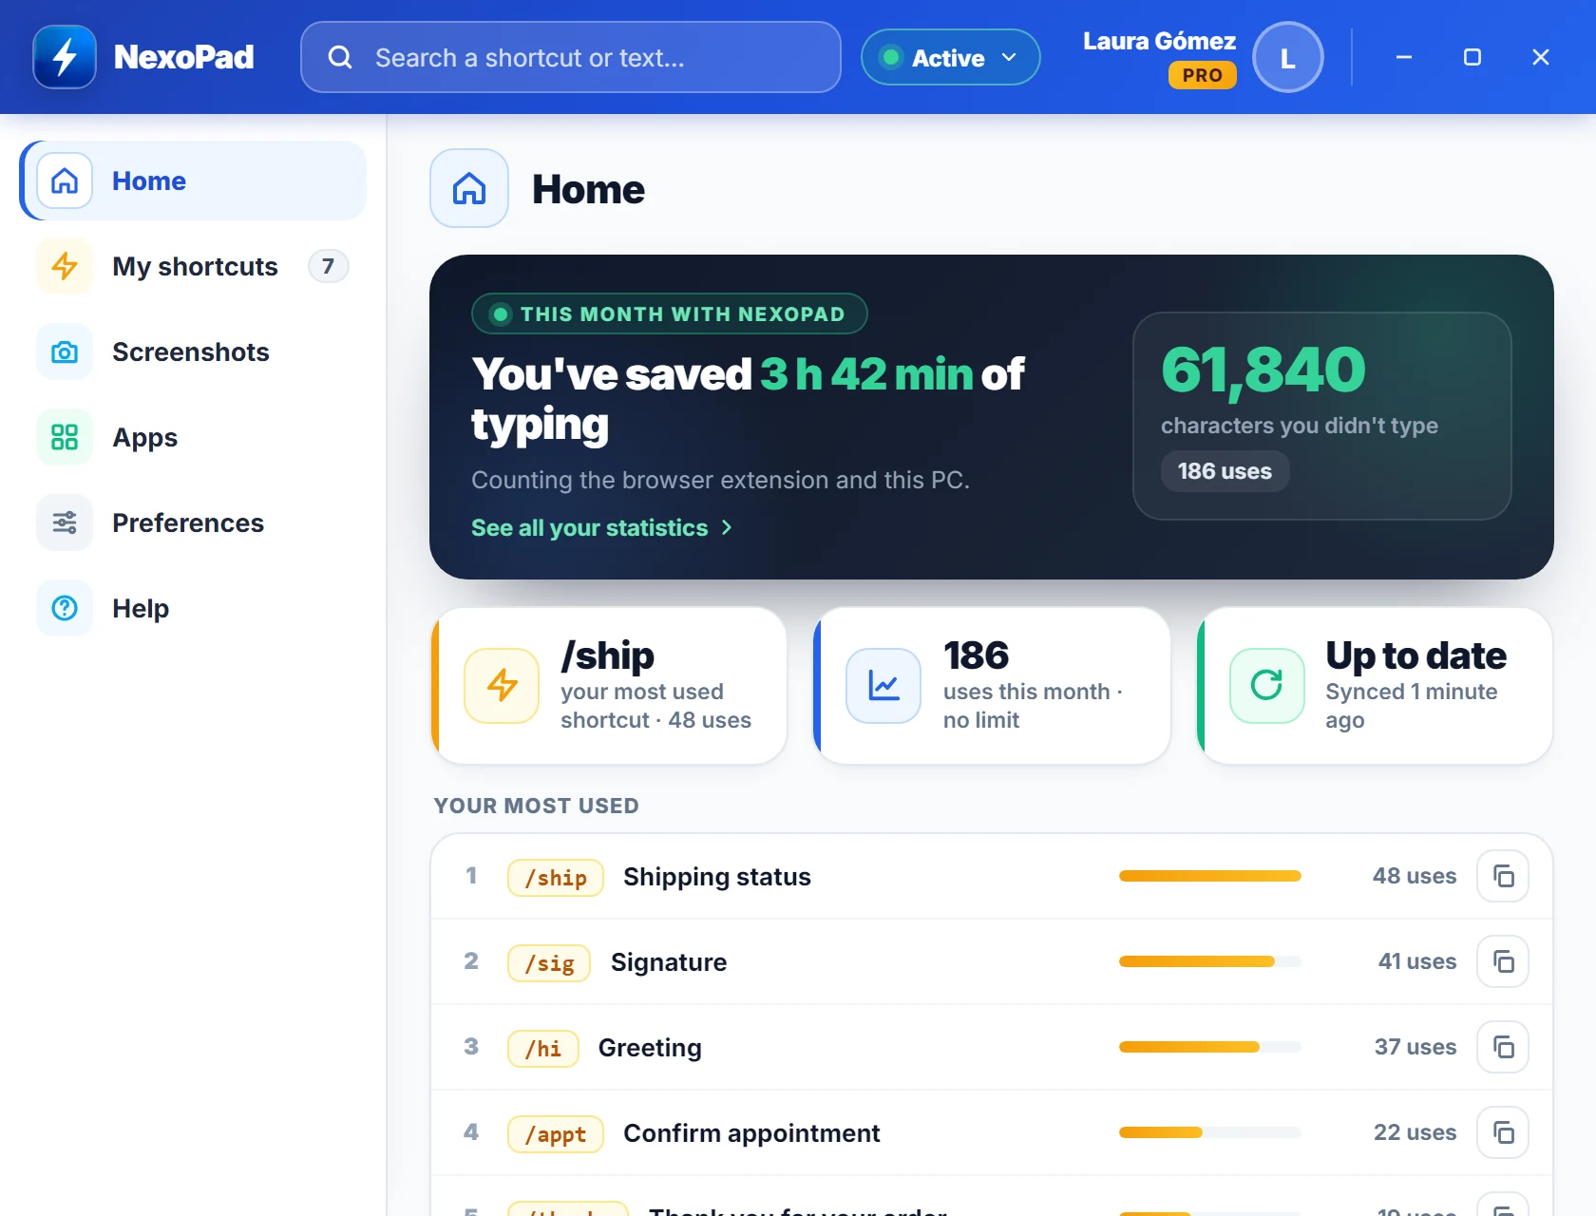The width and height of the screenshot is (1596, 1216).
Task: Click the NexoPad lightning logo icon
Action: 65,57
